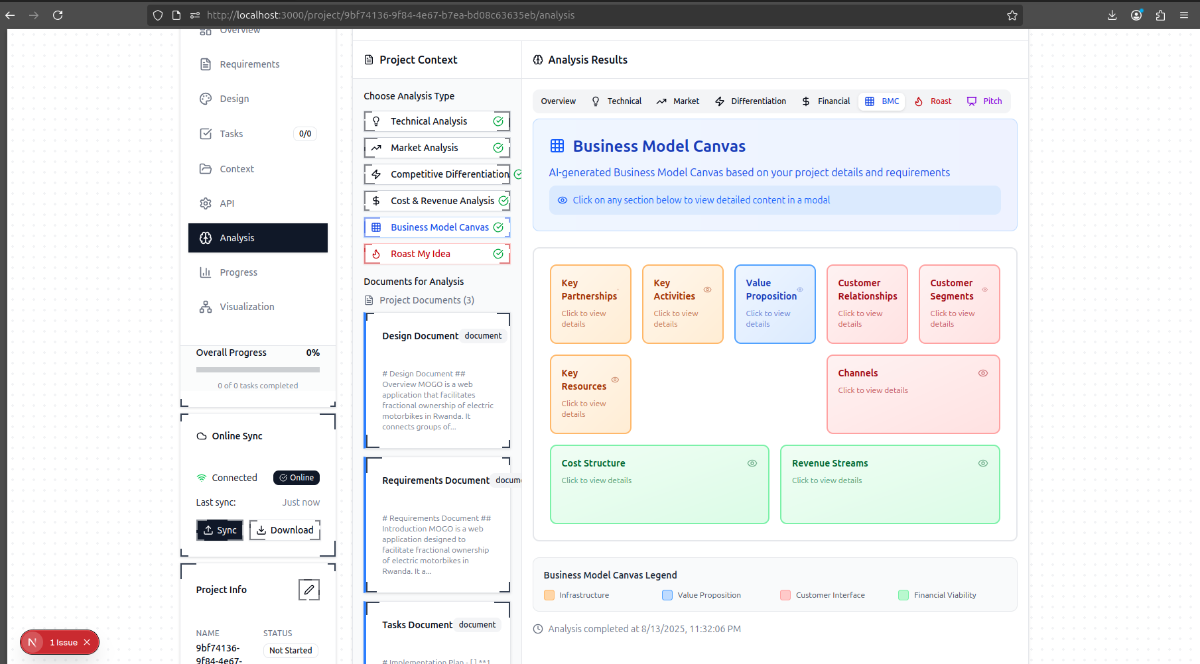Screen dimensions: 1200x664
Task: Click flame icon on Roast My Idea
Action: tap(376, 254)
